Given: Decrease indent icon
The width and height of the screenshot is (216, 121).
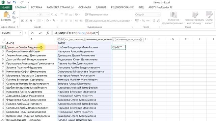Looking at the screenshot, I should tap(77, 21).
